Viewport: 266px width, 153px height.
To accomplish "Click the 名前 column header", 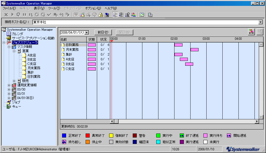I will (x=73, y=40).
